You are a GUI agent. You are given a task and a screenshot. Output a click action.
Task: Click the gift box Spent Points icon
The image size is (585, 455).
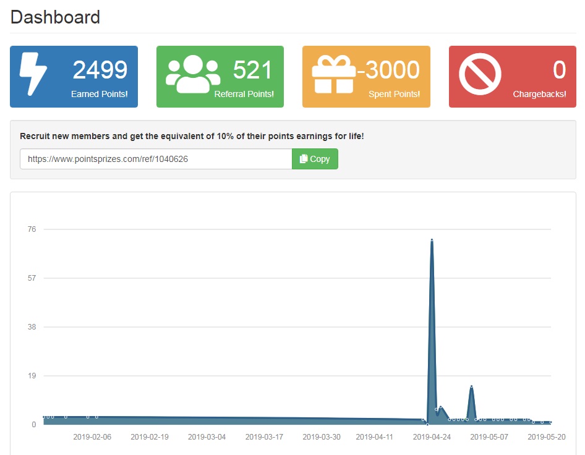333,74
